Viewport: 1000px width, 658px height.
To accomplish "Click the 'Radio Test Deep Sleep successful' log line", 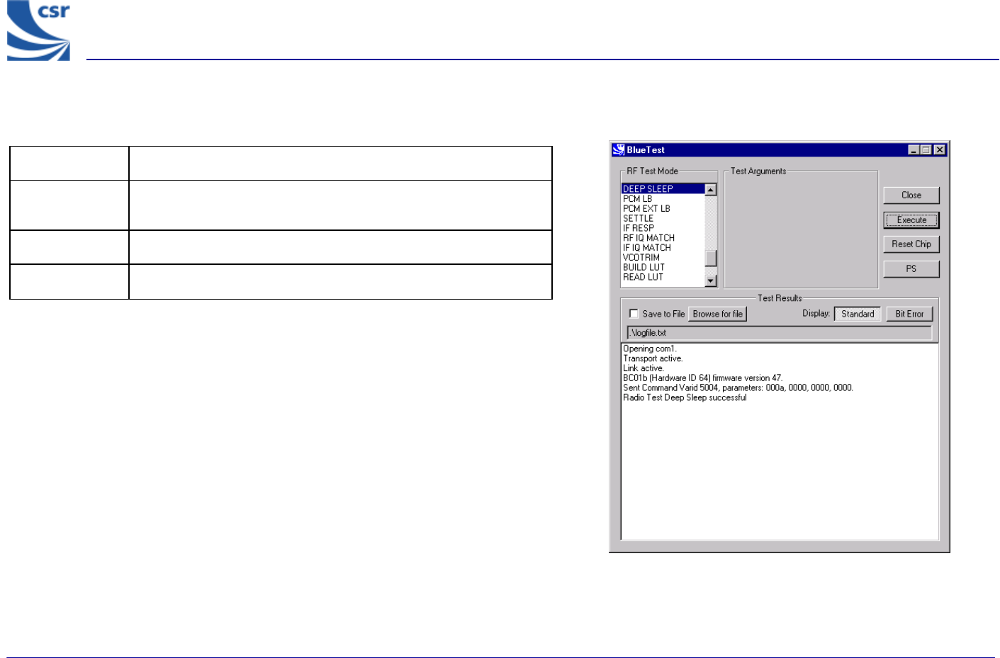I will pyautogui.click(x=685, y=398).
